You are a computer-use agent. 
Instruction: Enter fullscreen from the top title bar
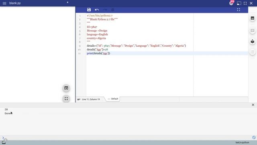pos(245,3)
